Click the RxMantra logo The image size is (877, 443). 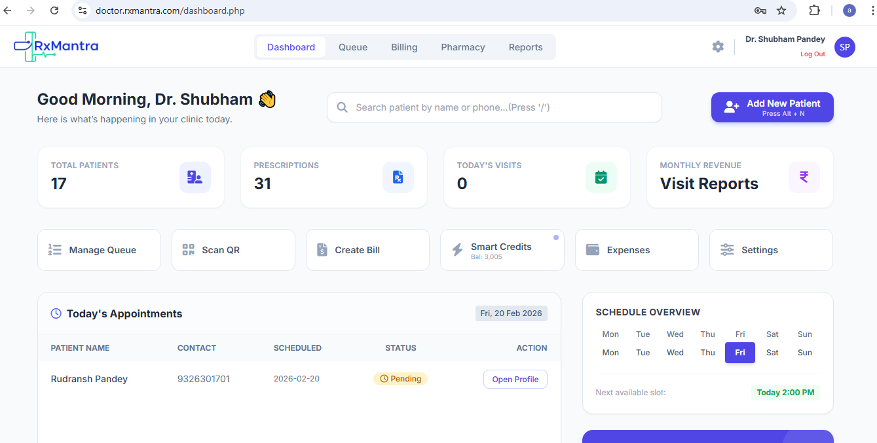pos(56,46)
